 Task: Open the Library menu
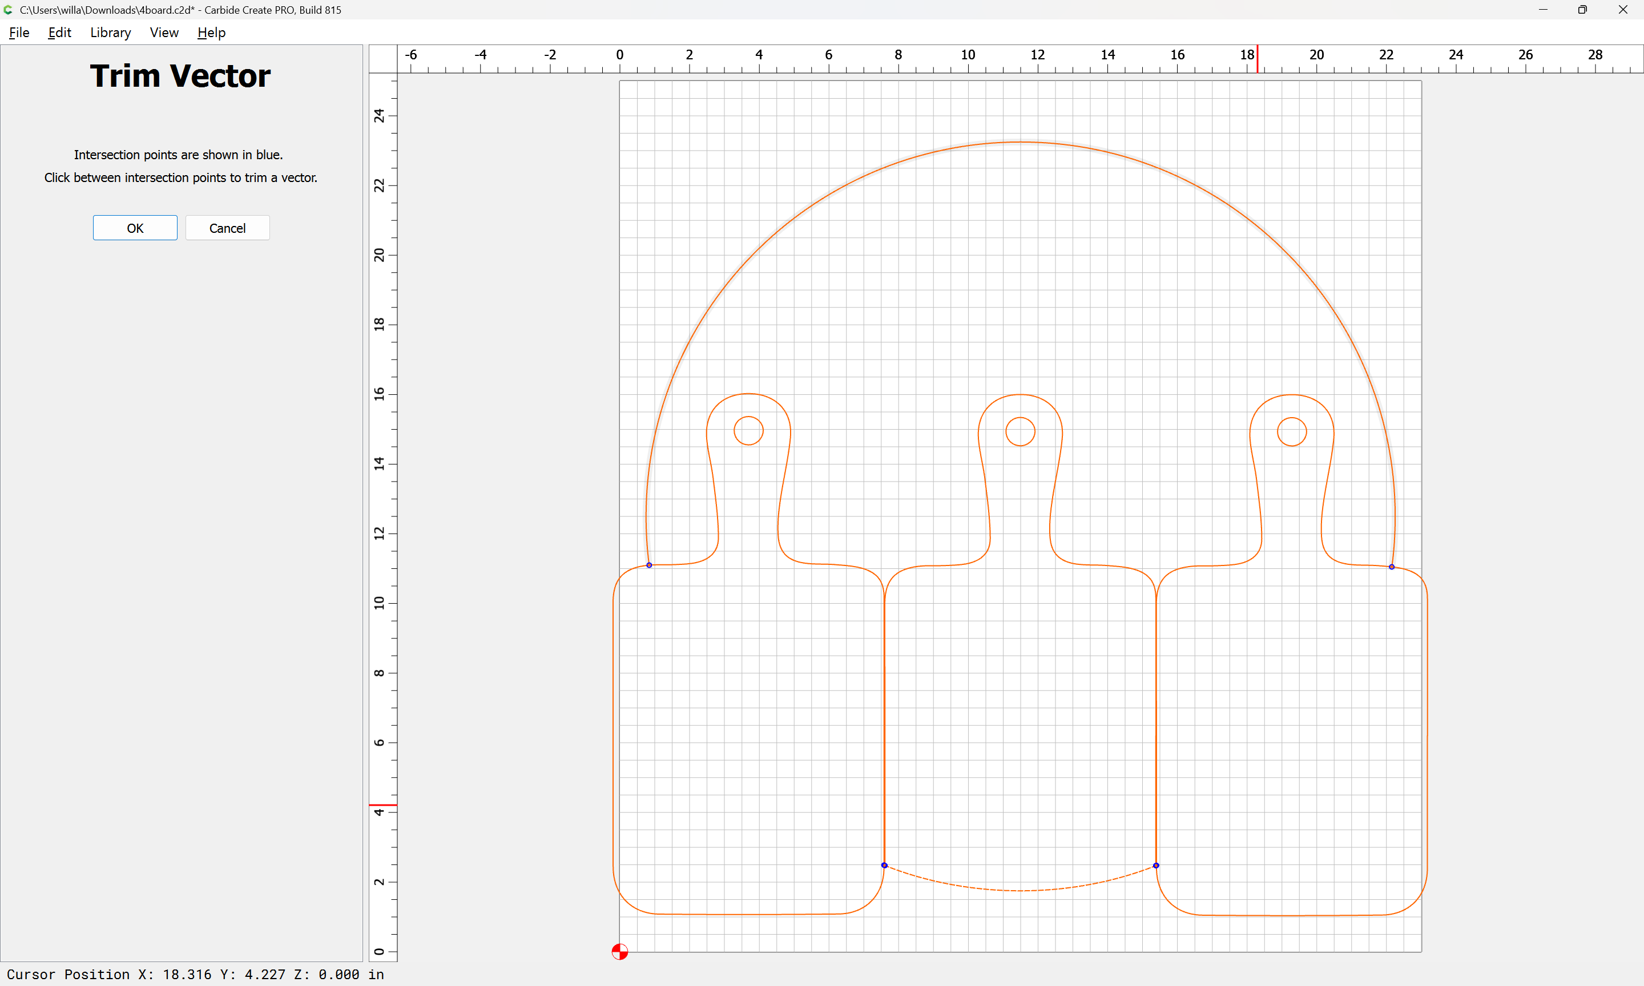[110, 33]
